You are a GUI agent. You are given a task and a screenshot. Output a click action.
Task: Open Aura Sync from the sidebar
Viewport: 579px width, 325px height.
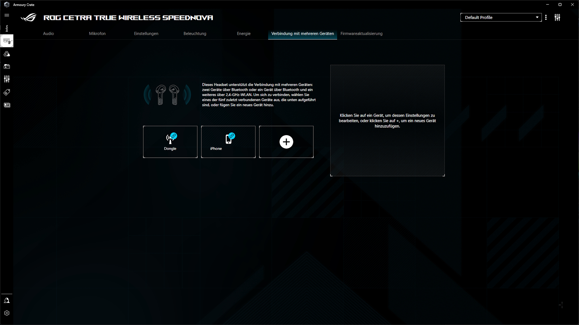(7, 54)
